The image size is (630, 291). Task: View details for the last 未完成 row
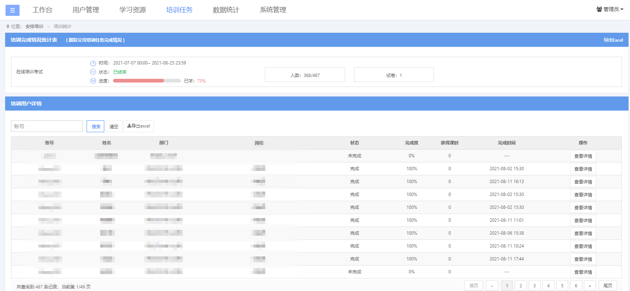tap(583, 272)
